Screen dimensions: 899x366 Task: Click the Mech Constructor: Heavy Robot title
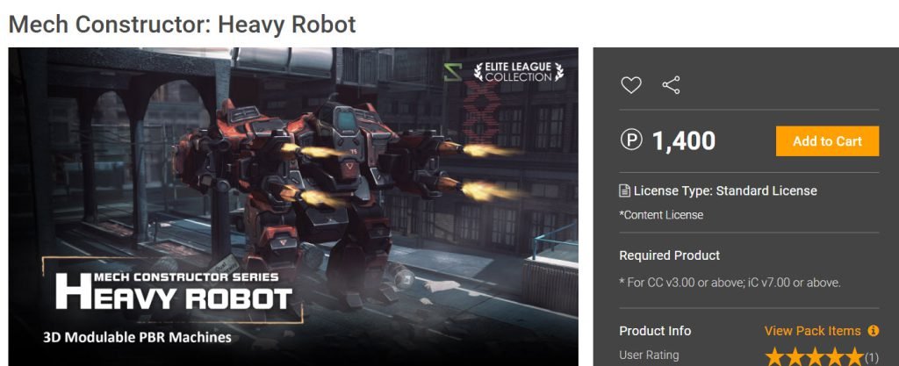pos(183,24)
